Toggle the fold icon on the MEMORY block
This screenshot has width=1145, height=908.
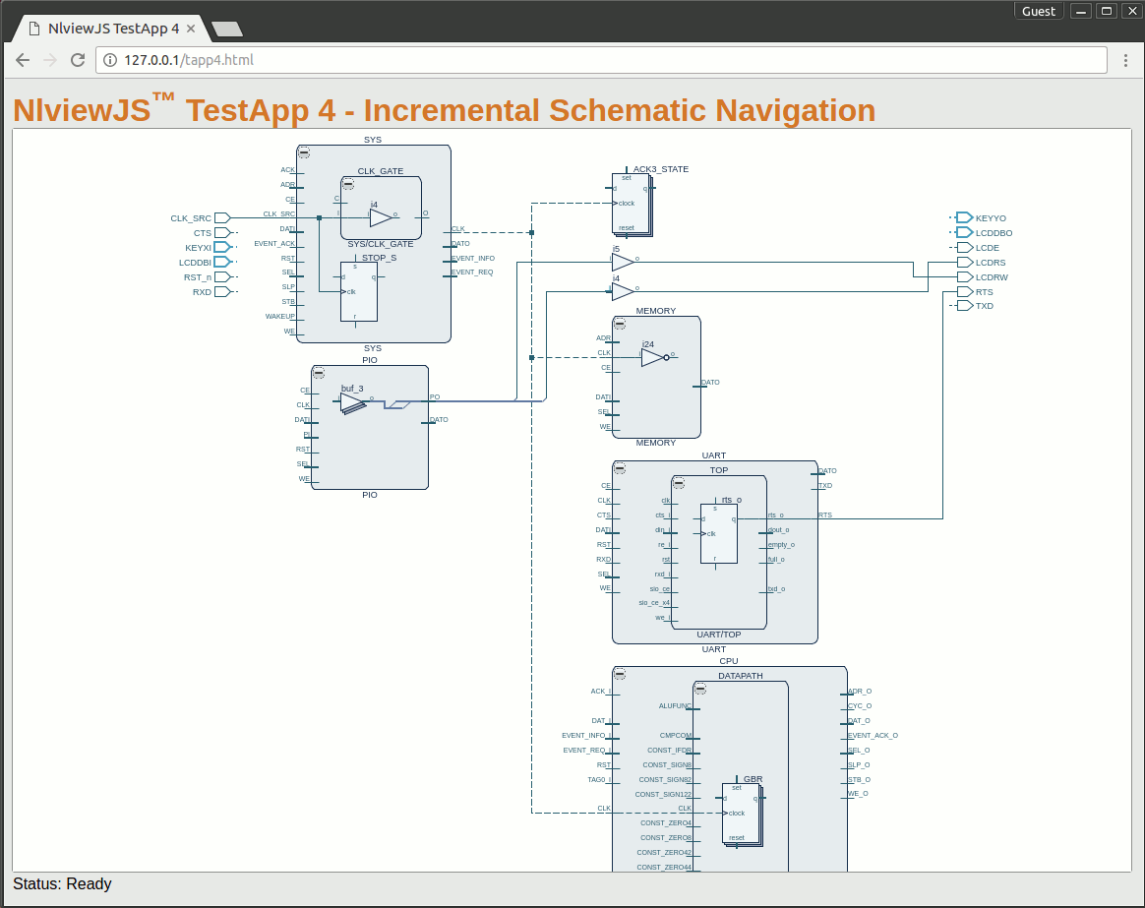point(620,322)
